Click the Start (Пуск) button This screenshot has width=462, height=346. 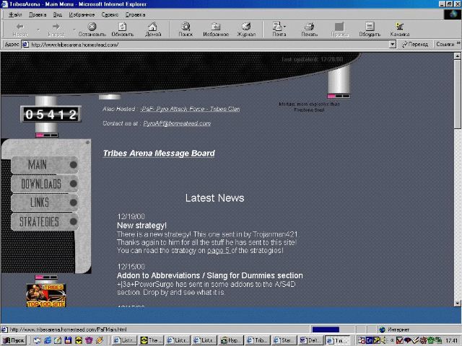click(x=14, y=340)
